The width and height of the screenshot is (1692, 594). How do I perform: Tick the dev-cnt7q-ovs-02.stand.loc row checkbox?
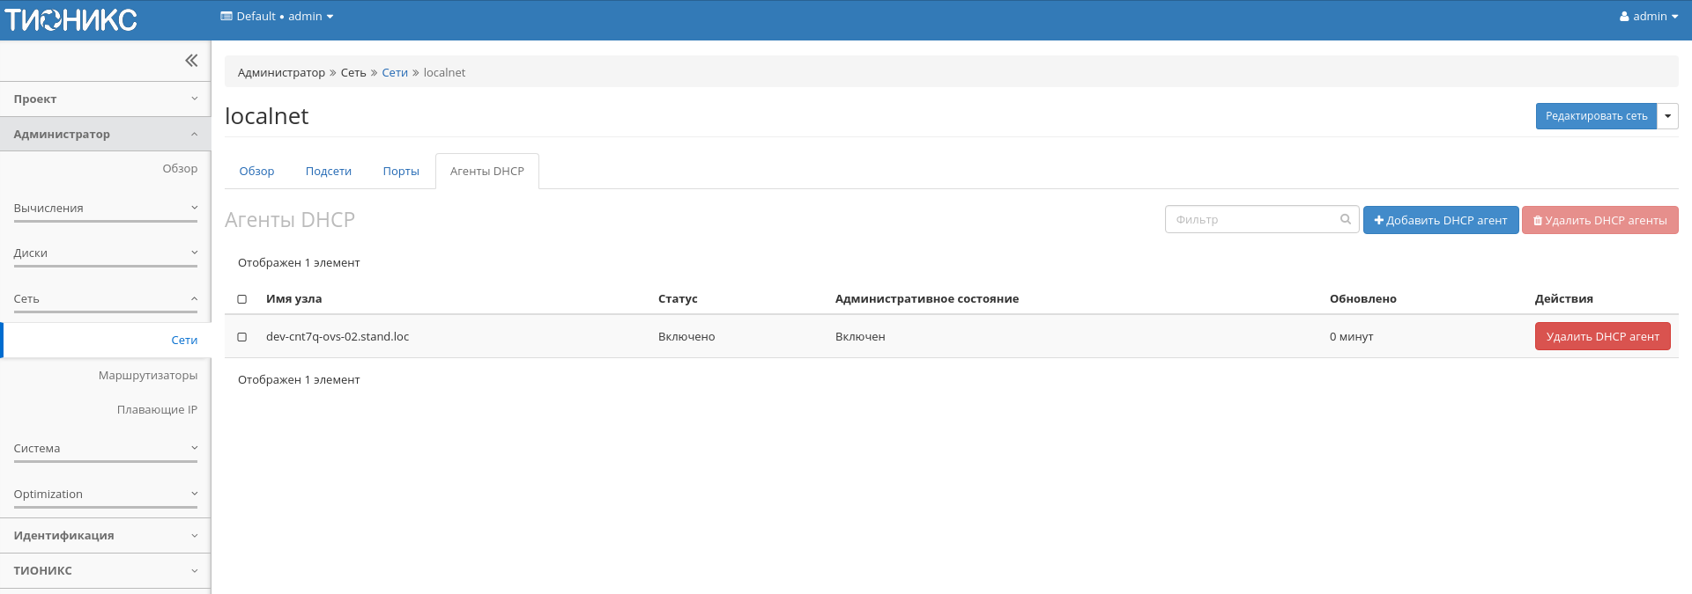click(242, 337)
